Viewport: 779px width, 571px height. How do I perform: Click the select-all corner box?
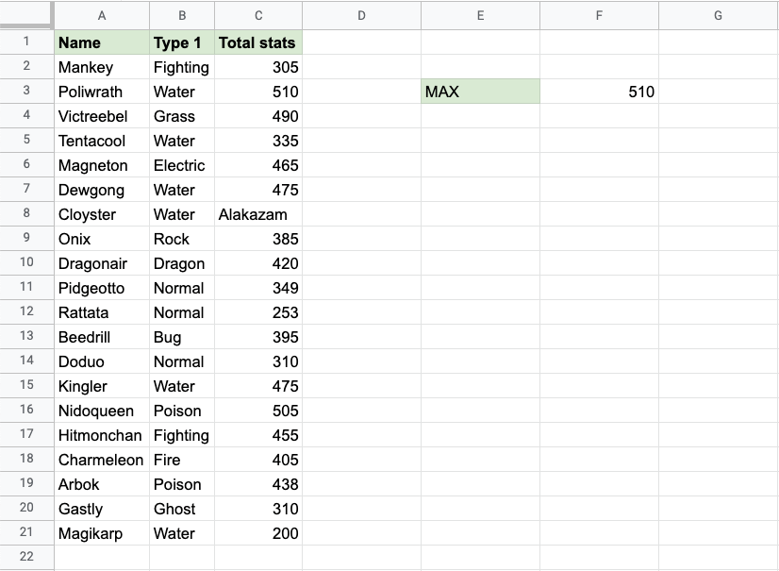(26, 15)
